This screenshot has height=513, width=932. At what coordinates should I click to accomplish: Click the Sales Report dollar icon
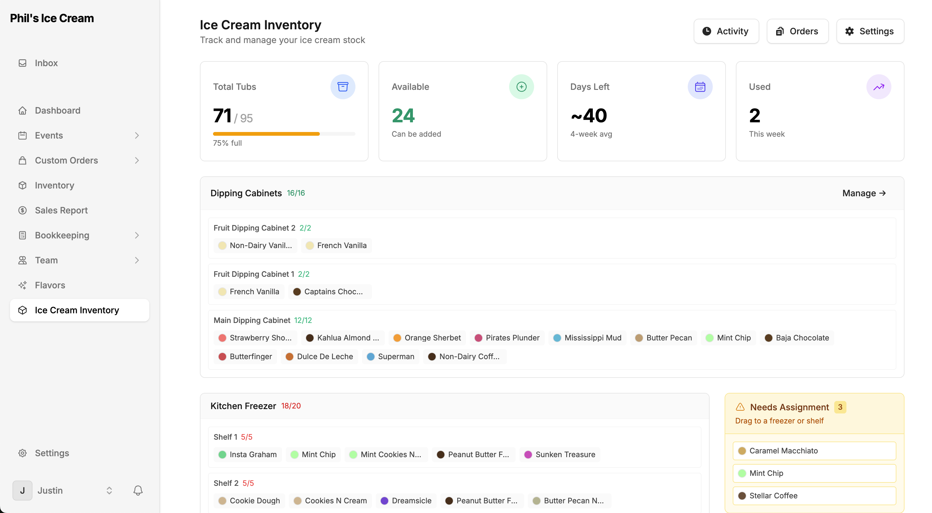tap(22, 210)
